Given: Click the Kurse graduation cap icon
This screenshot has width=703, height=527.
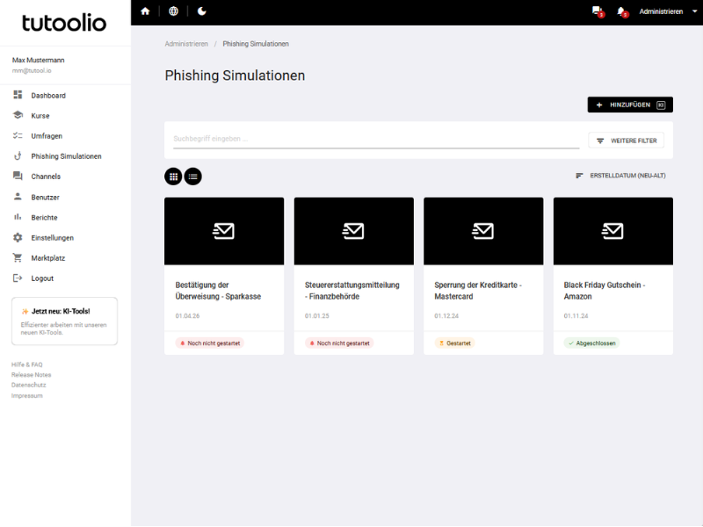Looking at the screenshot, I should coord(18,115).
